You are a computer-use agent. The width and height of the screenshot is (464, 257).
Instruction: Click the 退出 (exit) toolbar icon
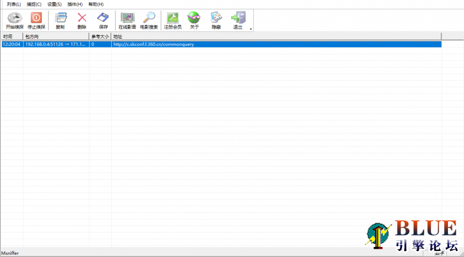coord(238,20)
